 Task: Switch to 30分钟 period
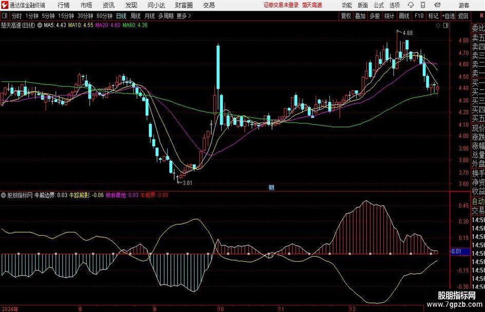[85, 16]
